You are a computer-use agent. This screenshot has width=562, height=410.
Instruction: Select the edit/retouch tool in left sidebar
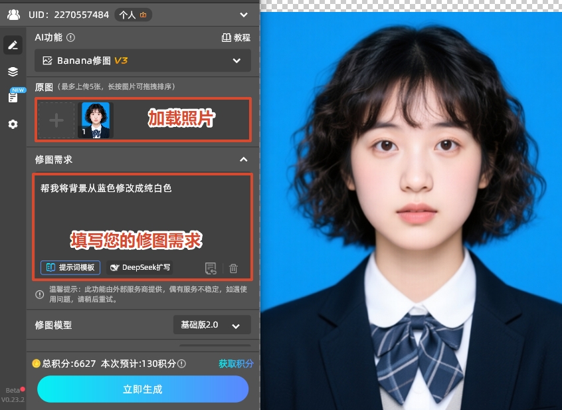tap(13, 45)
